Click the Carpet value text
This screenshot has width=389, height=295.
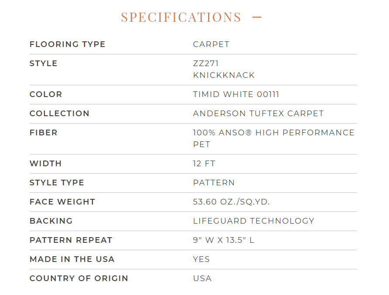(211, 44)
